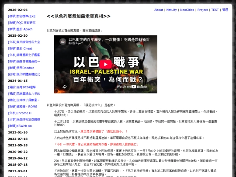236x177 pixels.
Task: Open the [教學]基於 Apach sidebar link
Action: click(x=20, y=29)
